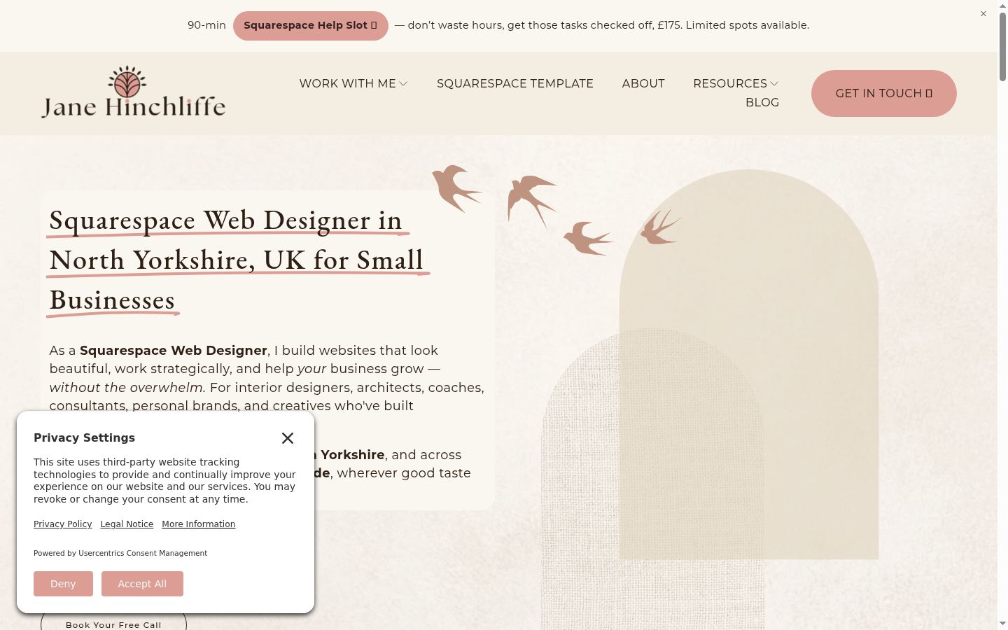Expand the Resources dropdown chevron

774,84
